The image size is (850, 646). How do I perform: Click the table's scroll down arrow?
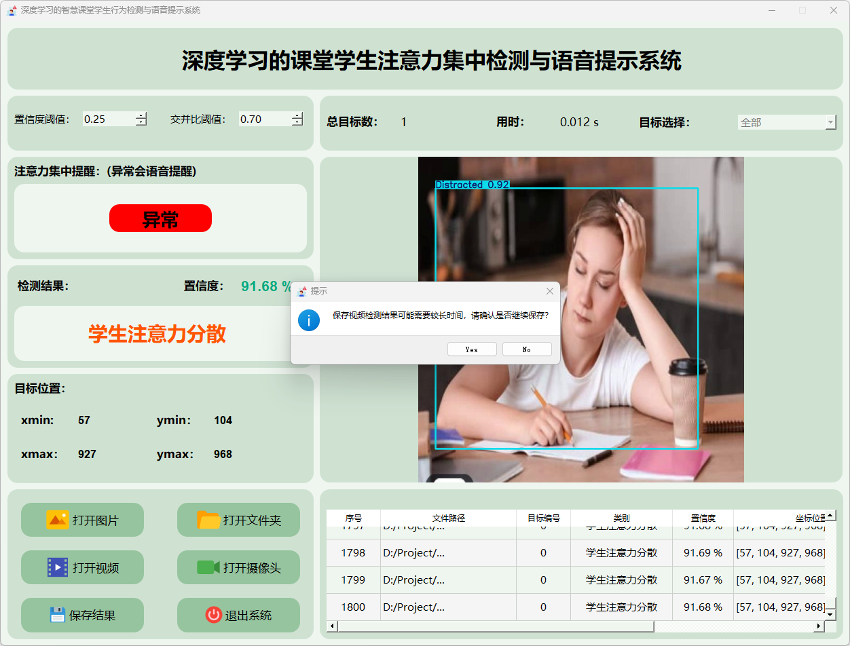click(x=830, y=614)
